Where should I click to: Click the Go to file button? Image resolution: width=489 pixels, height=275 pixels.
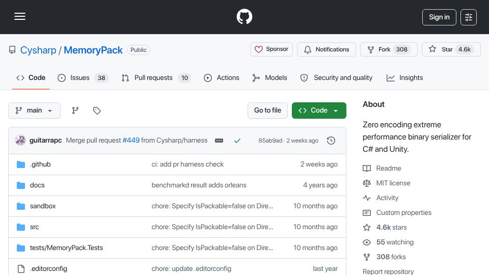pos(267,111)
